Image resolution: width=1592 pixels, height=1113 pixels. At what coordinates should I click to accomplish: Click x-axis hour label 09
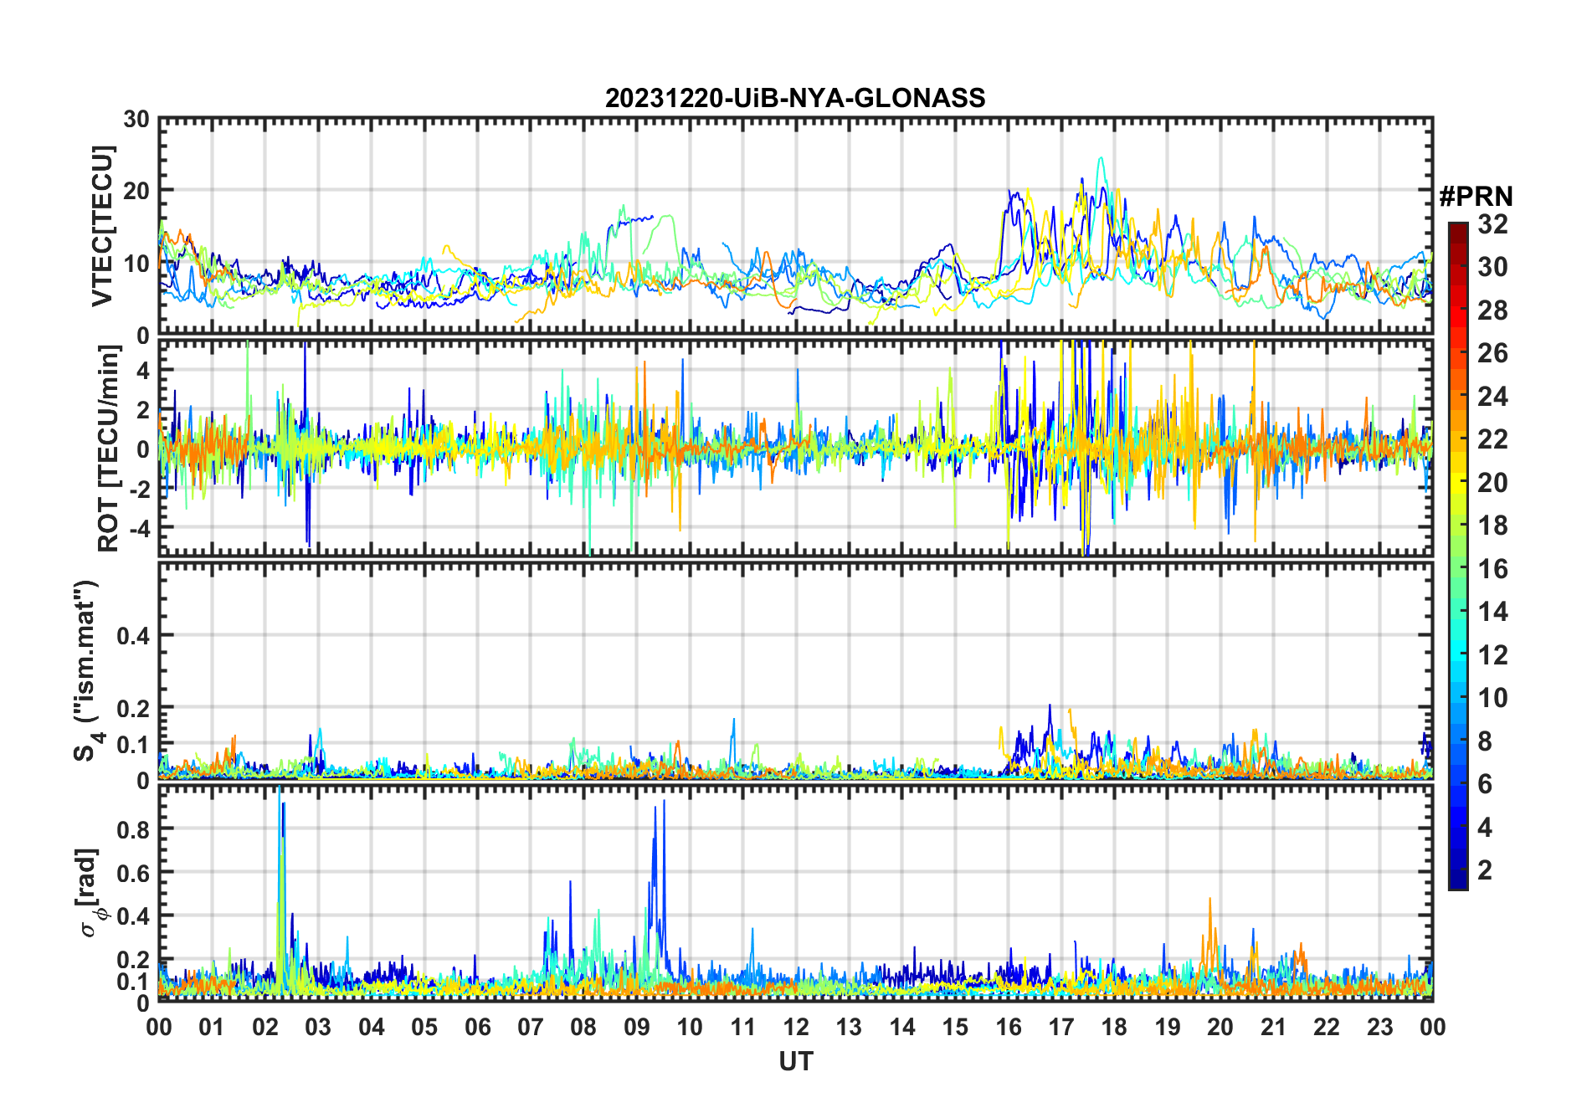[636, 1027]
